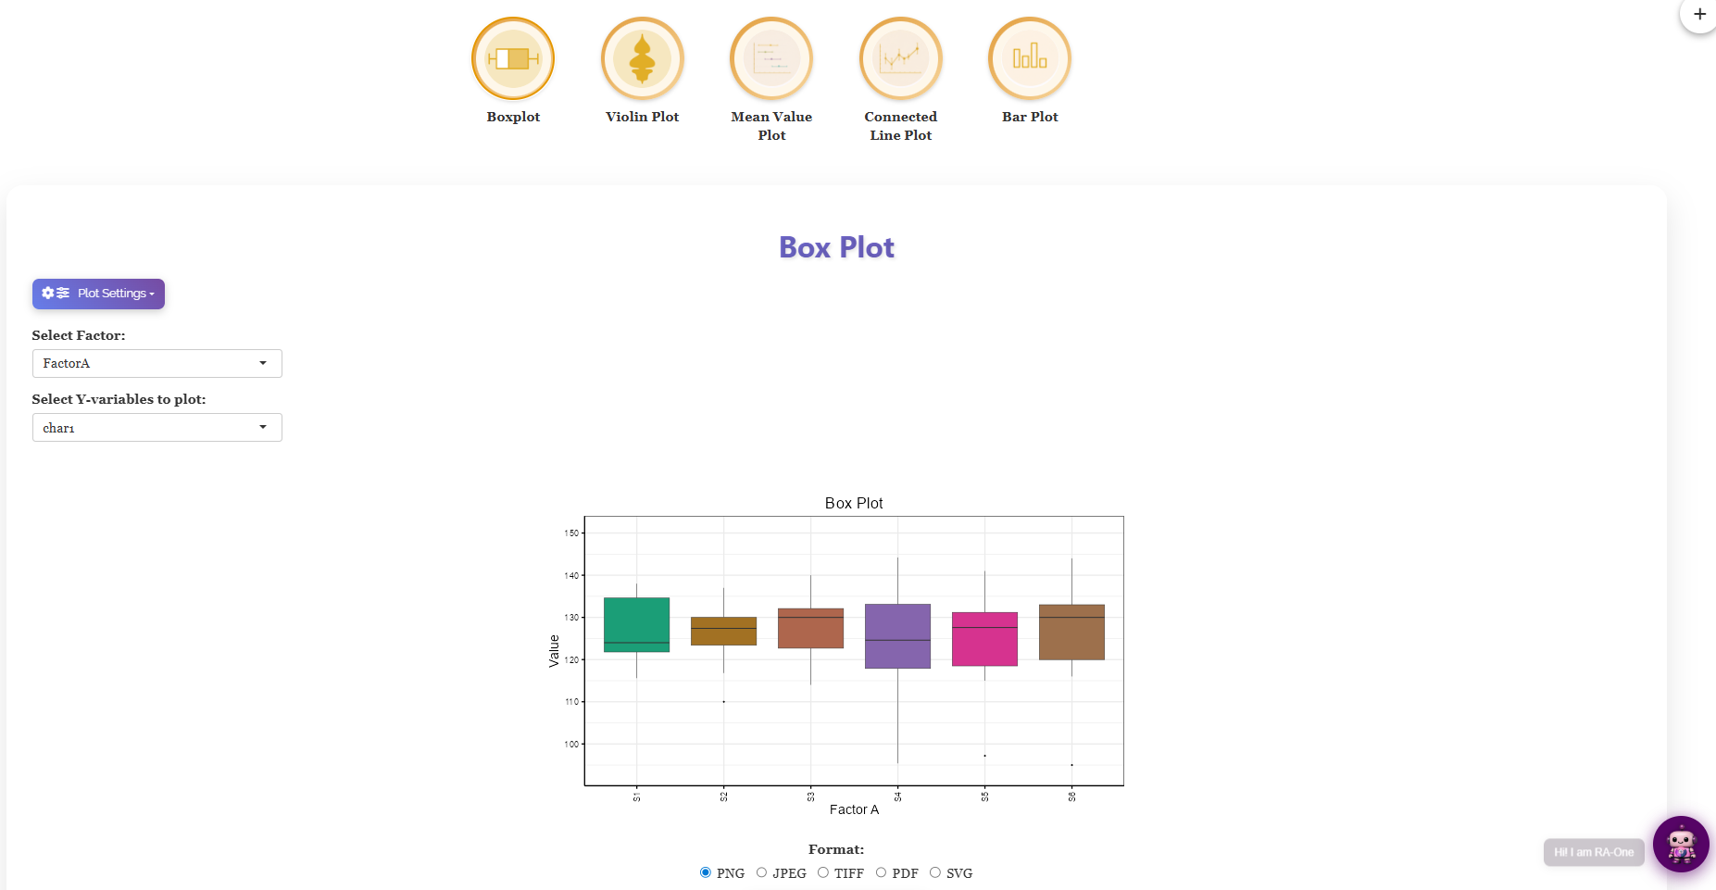This screenshot has width=1716, height=890.
Task: Choose the Mean Value Plot icon
Action: click(771, 58)
